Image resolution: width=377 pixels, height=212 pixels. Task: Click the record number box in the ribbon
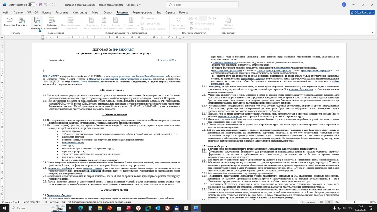[203, 19]
